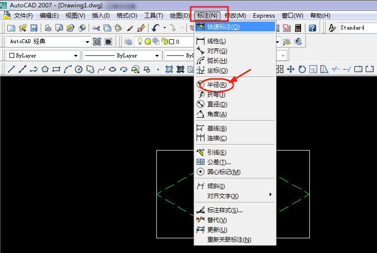The height and width of the screenshot is (253, 377).
Task: Click the Match Properties brush icon
Action: click(130, 28)
